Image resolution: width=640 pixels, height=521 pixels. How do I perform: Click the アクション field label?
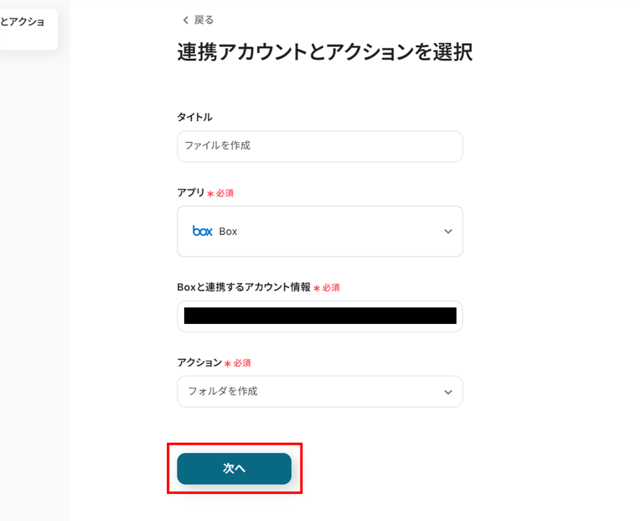point(199,363)
